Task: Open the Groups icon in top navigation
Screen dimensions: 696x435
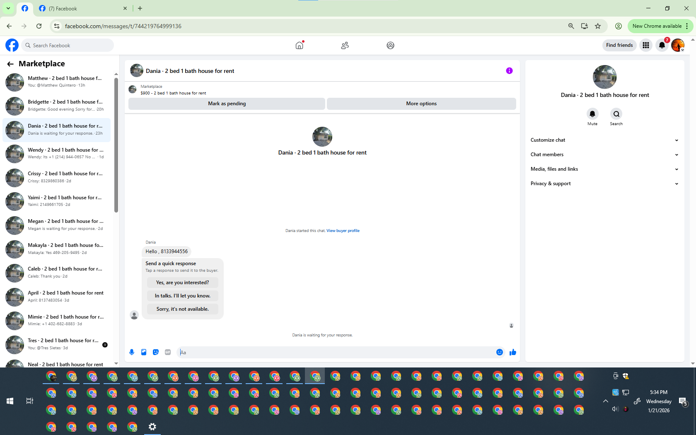Action: tap(390, 46)
